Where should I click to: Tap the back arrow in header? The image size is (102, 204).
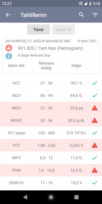coord(8,15)
